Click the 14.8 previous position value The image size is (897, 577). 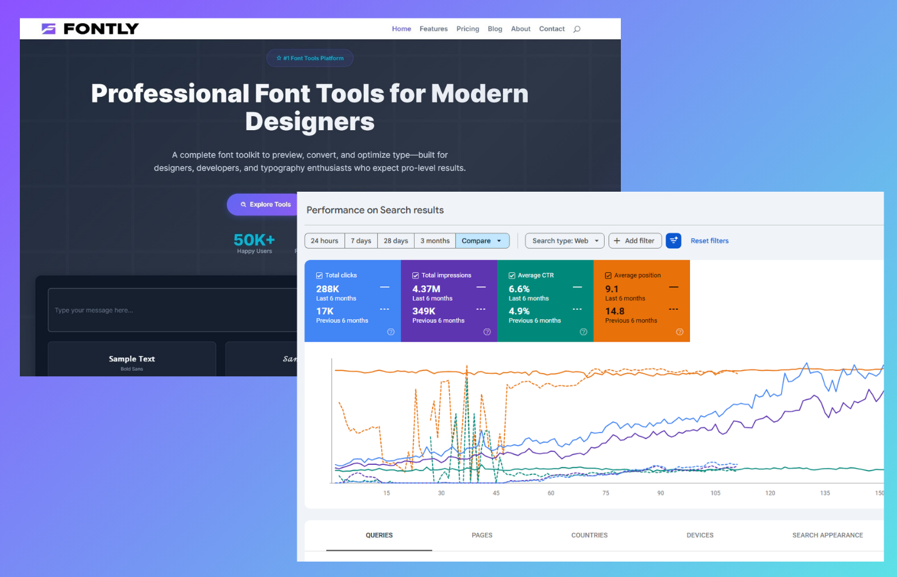coord(615,311)
